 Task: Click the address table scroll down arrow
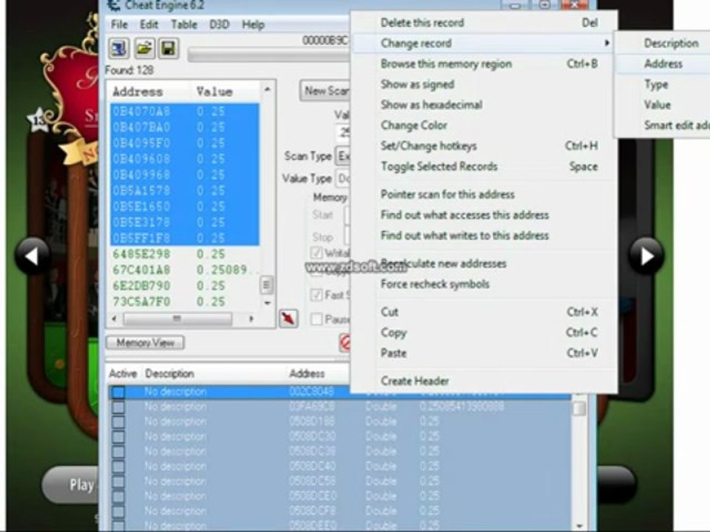(579, 525)
